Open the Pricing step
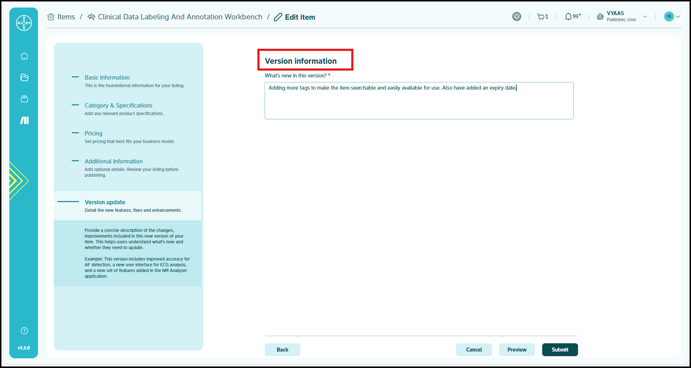This screenshot has width=691, height=368. (x=93, y=133)
